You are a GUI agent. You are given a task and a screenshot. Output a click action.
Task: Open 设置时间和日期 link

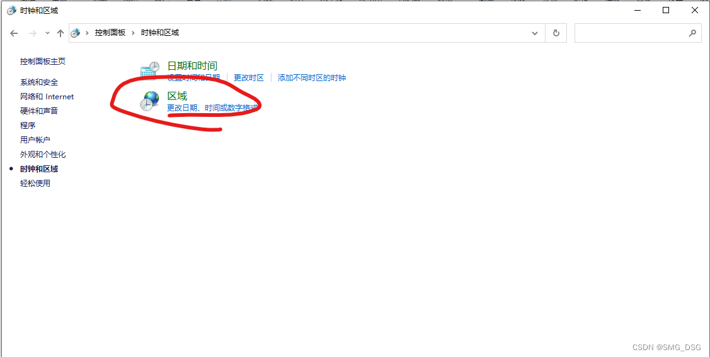(x=193, y=78)
